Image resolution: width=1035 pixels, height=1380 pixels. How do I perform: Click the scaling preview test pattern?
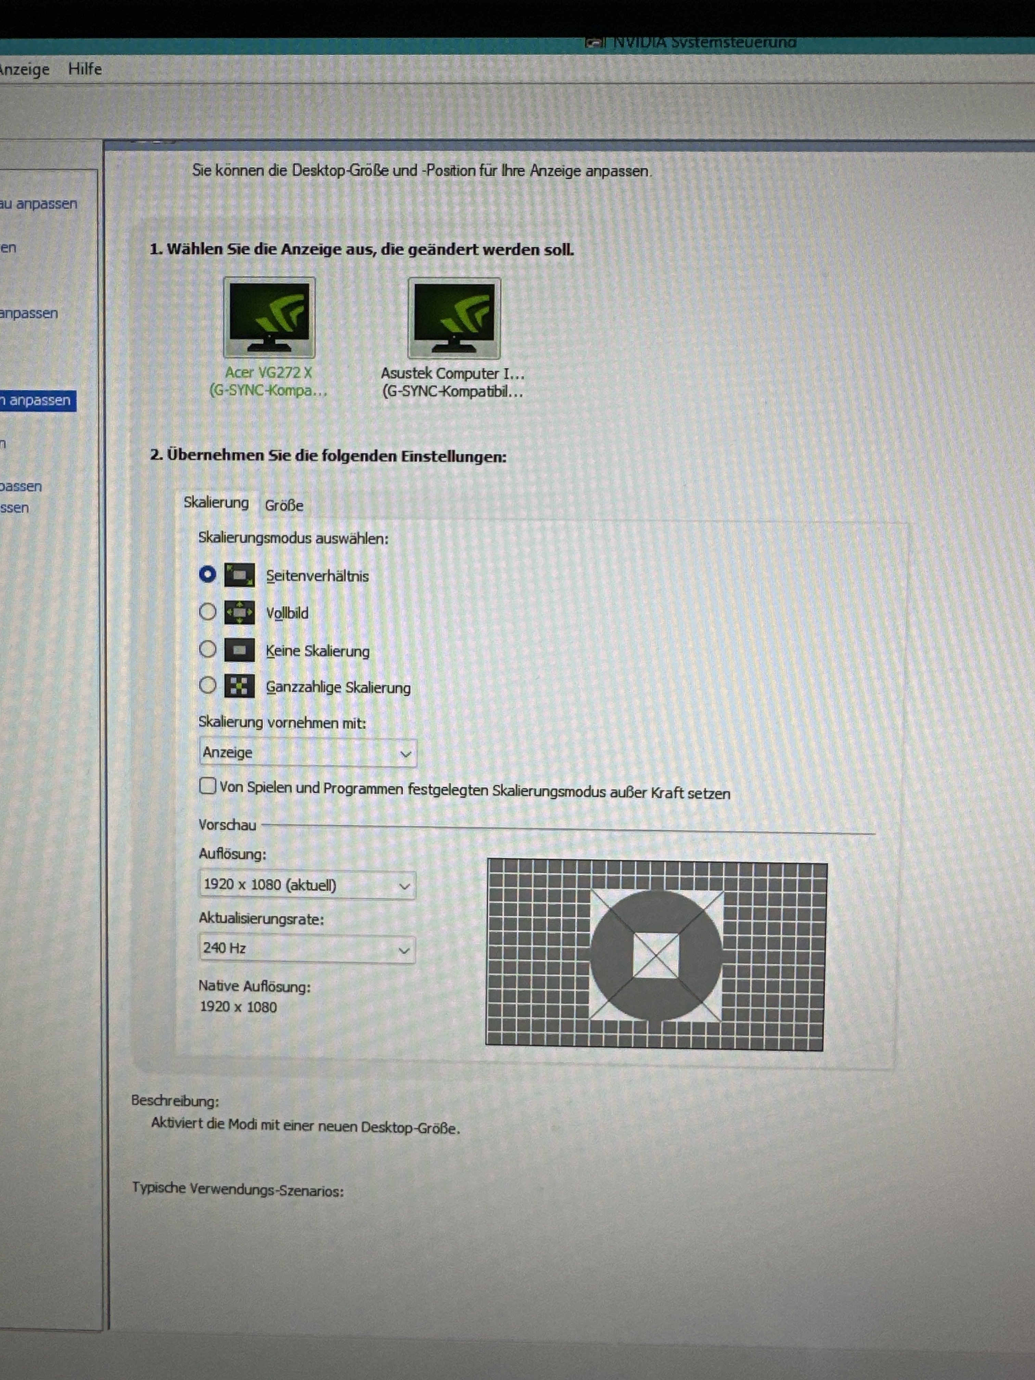pos(656,955)
